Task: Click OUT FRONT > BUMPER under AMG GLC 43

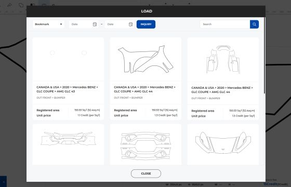Action: (51, 98)
